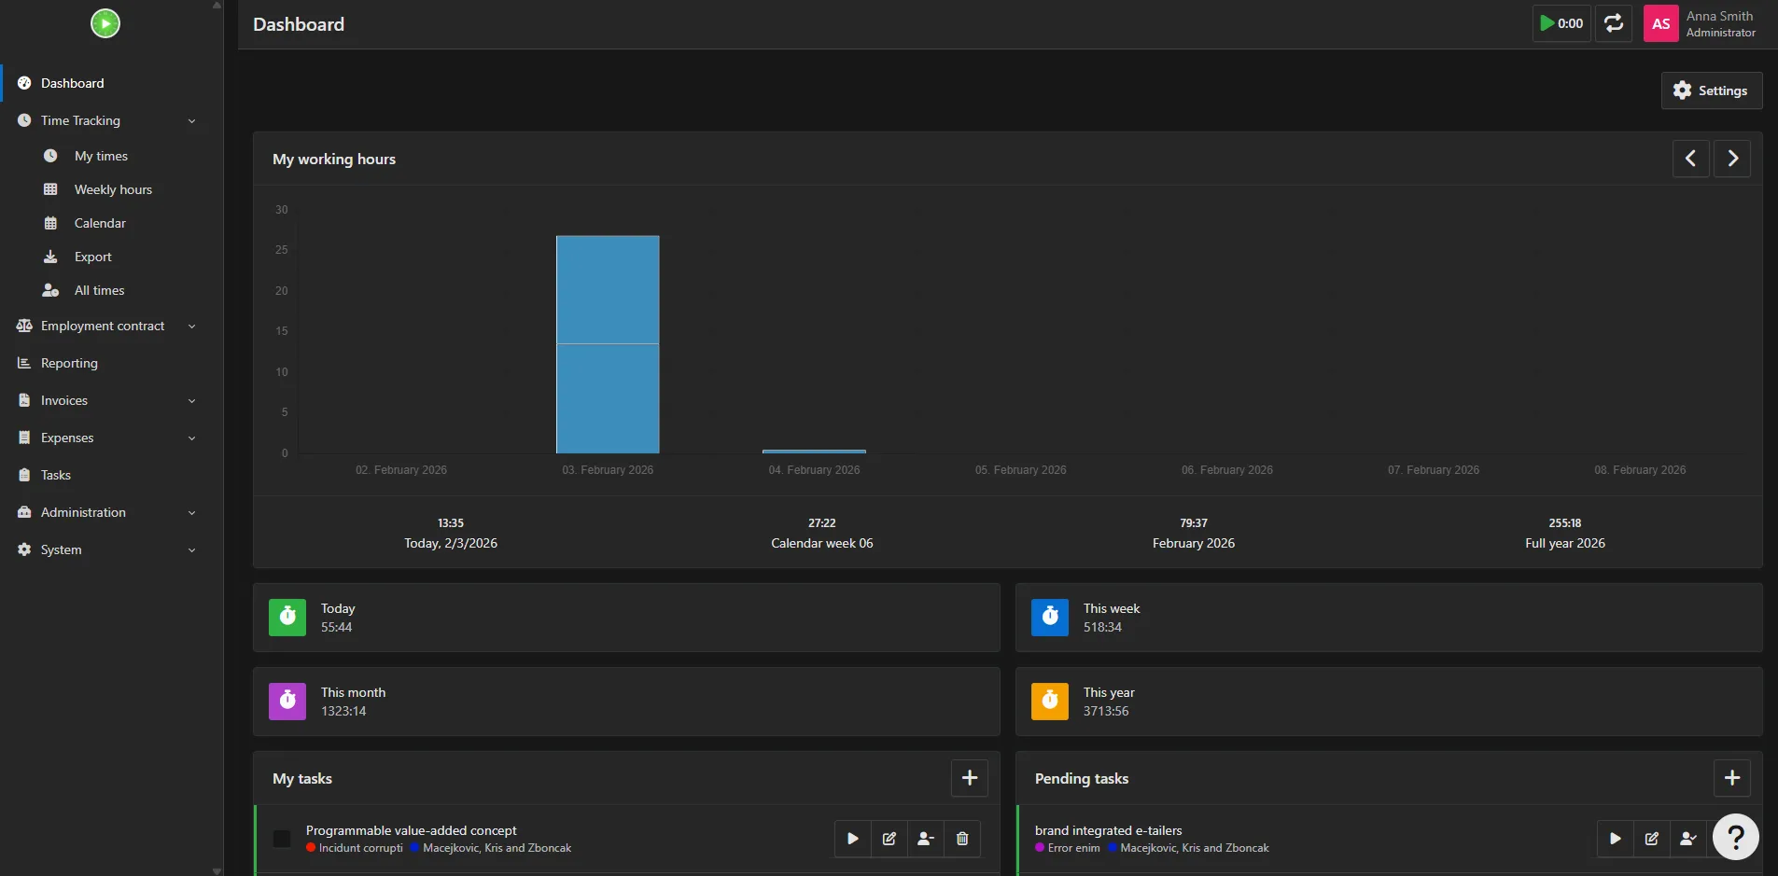1778x876 pixels.
Task: Expand the Invoices menu
Action: 64,400
